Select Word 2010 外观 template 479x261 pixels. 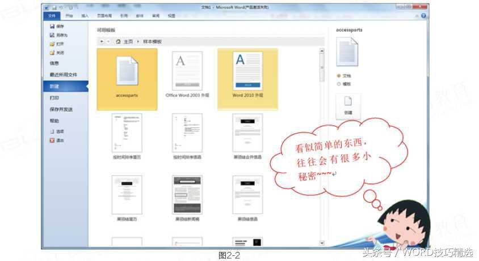coord(248,79)
